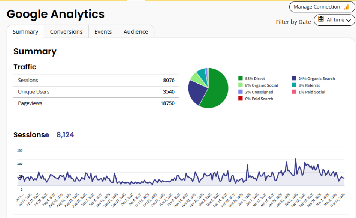Click the Pageviews row in Traffic table
356x218 pixels.
96,103
